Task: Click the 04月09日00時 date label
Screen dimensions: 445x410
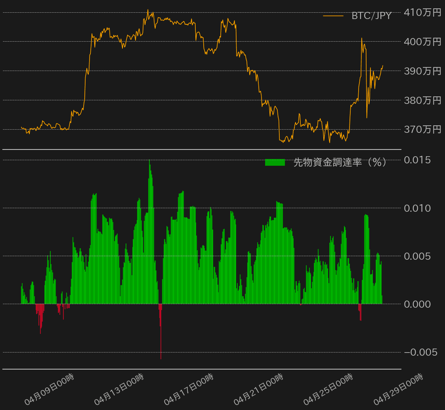Action: (49, 389)
